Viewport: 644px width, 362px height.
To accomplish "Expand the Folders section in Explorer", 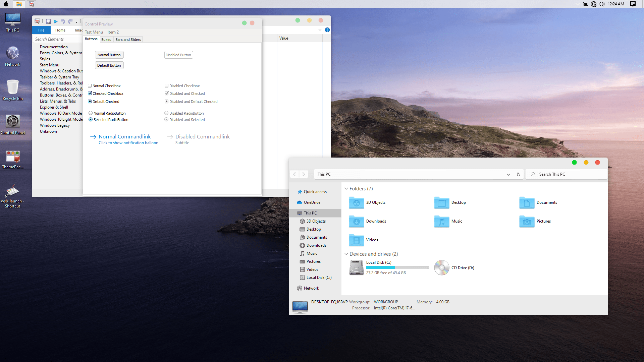I will pos(346,189).
